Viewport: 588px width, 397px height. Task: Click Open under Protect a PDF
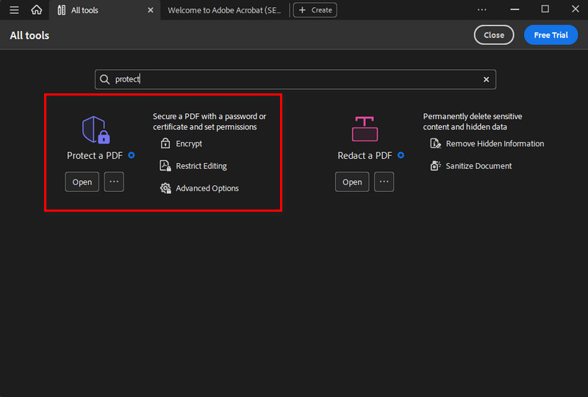pos(82,182)
